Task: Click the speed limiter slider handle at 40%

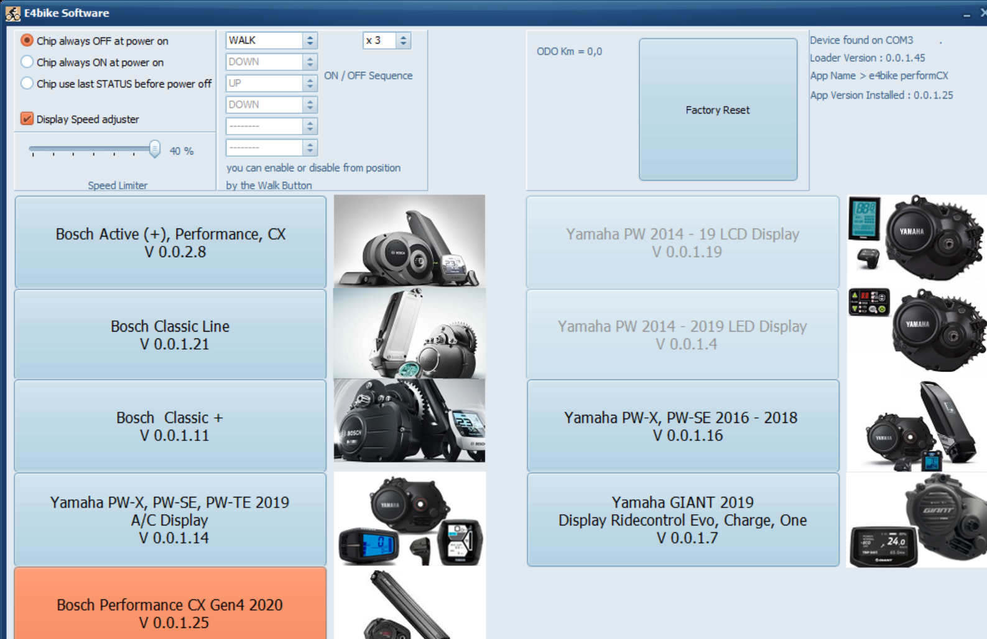Action: (x=154, y=149)
